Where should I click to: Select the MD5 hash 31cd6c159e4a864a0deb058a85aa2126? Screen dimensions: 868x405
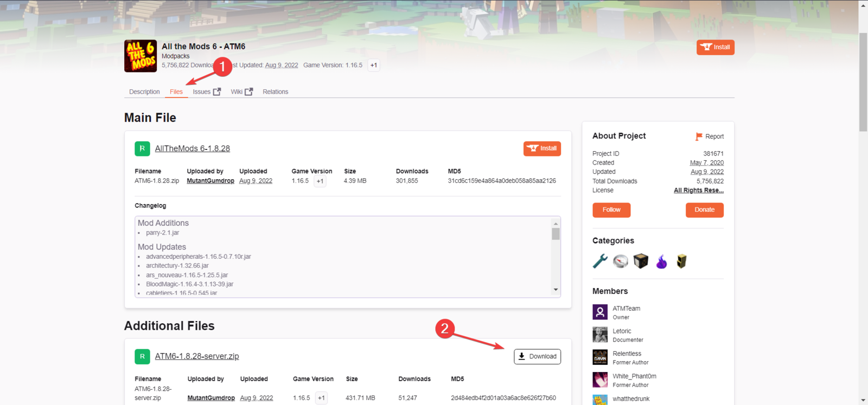(502, 181)
